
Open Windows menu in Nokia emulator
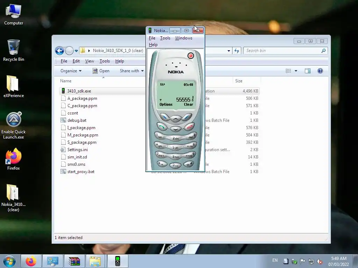coord(184,38)
